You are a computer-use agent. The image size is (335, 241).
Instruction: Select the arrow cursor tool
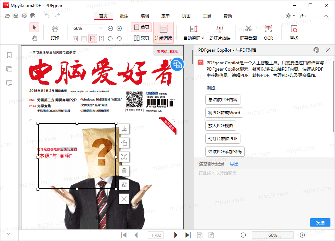34,27
